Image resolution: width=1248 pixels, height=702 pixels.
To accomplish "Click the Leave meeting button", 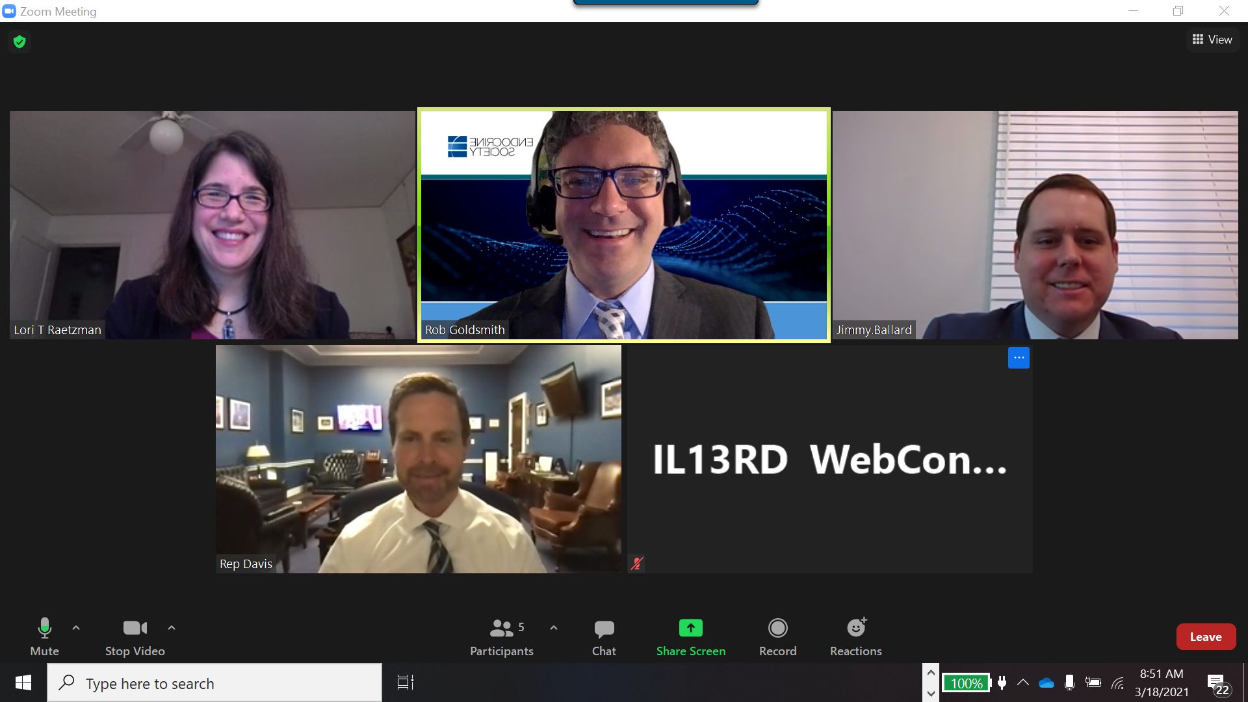I will [1206, 636].
